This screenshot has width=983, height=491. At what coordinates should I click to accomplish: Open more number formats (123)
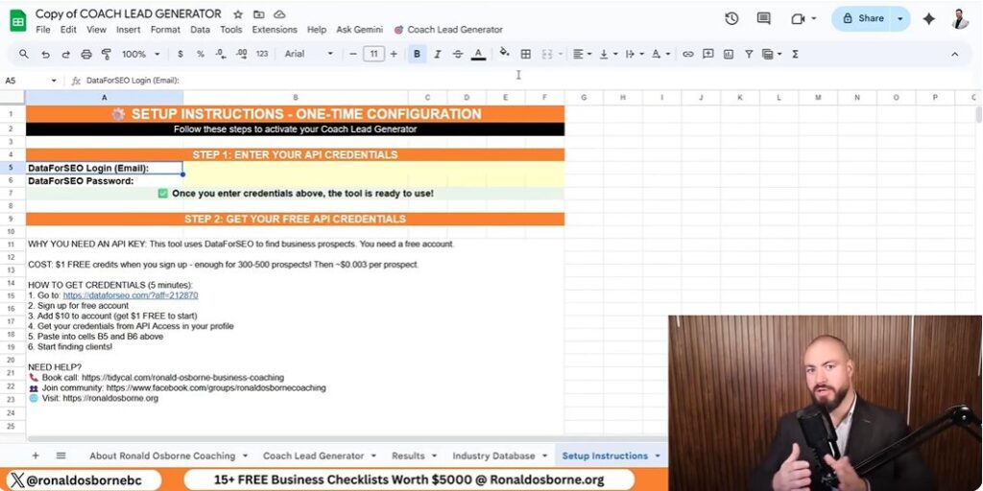(262, 55)
